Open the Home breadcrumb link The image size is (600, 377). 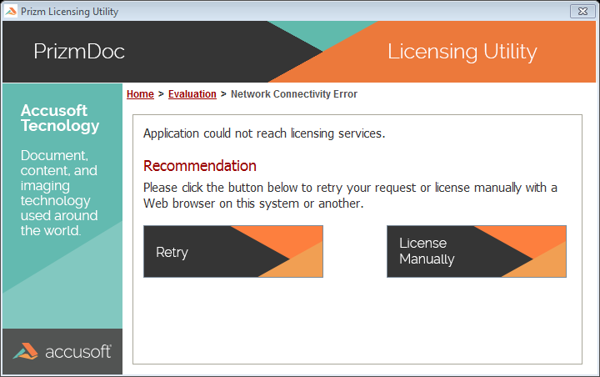pos(140,94)
